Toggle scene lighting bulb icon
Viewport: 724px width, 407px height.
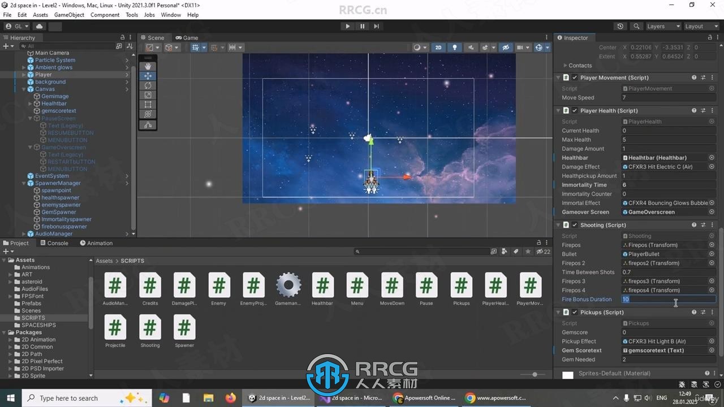454,47
